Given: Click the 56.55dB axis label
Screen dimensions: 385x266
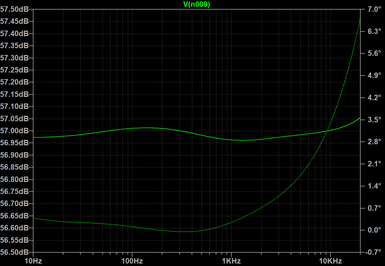Looking at the screenshot, I should [x=14, y=240].
